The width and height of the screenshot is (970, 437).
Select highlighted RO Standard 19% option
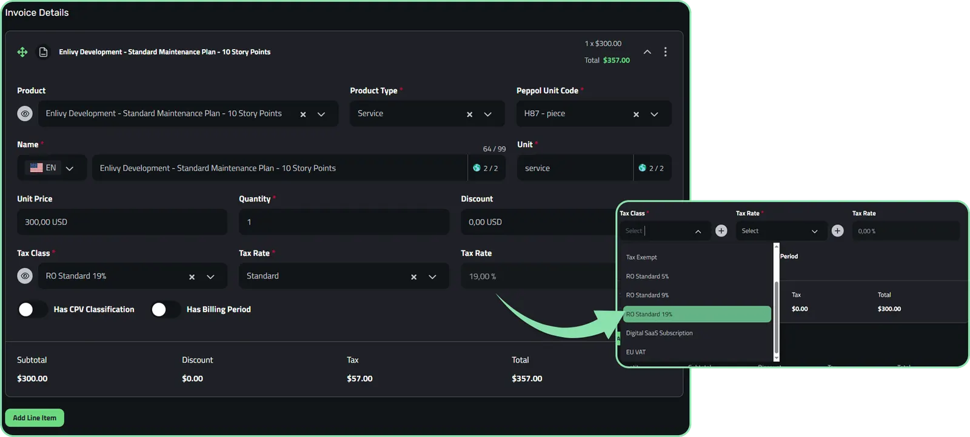coord(697,314)
